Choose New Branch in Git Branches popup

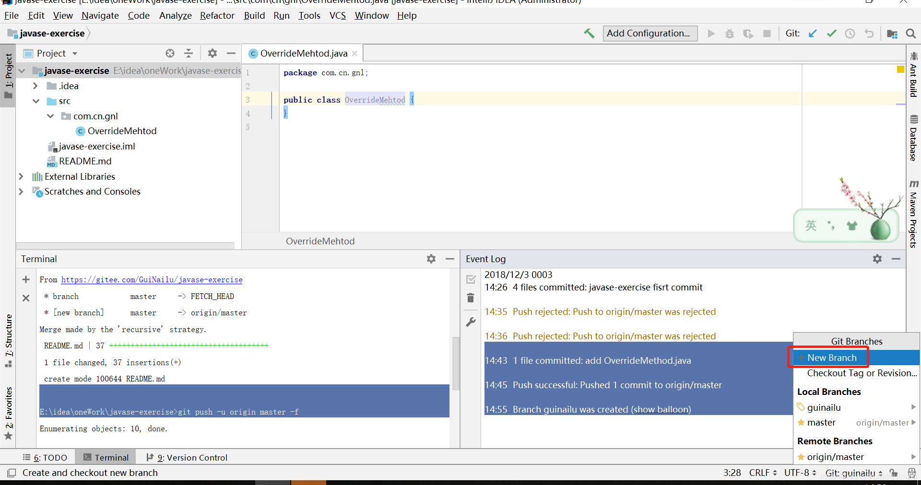pos(856,358)
